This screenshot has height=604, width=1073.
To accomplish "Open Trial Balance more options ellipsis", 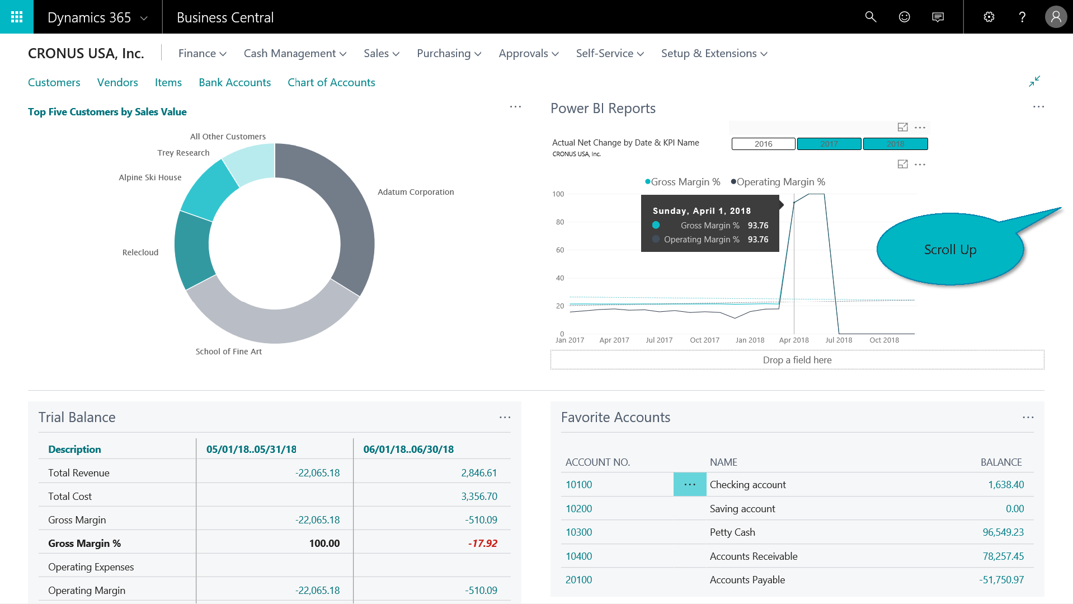I will click(x=505, y=418).
